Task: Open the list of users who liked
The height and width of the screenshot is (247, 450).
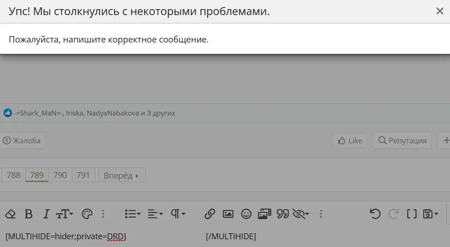Action: tap(95, 113)
